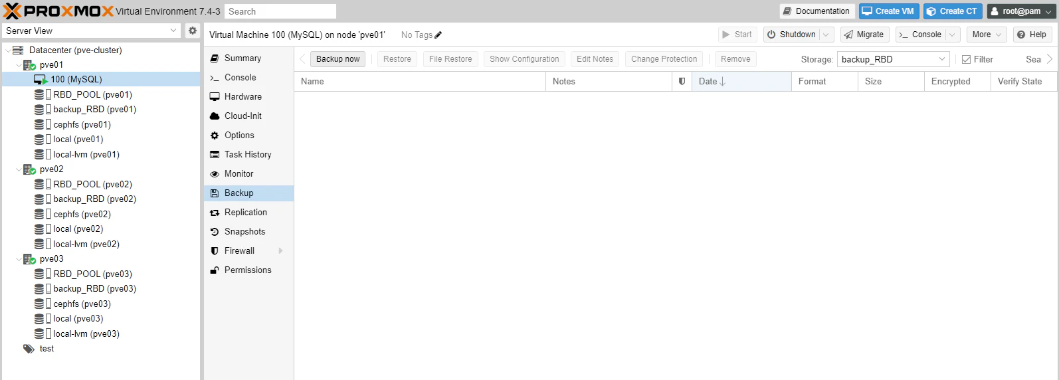Click the Backup floppy disk icon
1059x380 pixels.
point(215,193)
